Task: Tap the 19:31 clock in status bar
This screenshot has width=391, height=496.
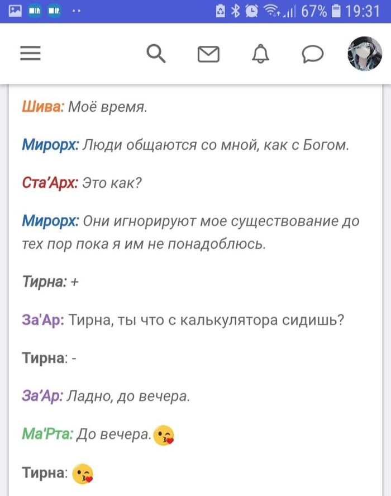Action: [363, 11]
